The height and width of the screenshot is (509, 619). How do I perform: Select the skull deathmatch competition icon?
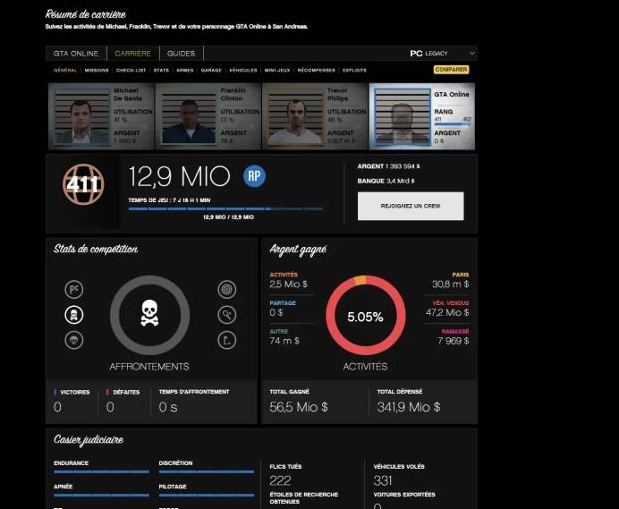coord(74,315)
